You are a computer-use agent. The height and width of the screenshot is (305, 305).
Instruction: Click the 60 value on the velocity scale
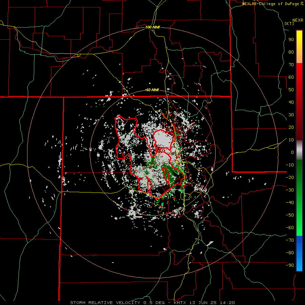[x=291, y=77]
